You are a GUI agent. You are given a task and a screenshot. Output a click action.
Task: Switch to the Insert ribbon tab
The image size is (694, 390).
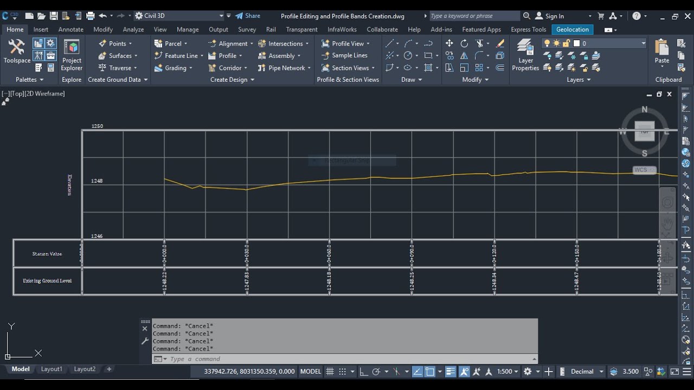41,29
